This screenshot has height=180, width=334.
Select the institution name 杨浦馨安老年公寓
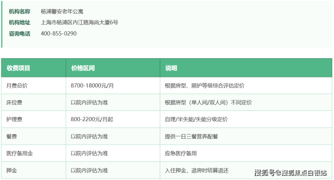pyautogui.click(x=62, y=11)
